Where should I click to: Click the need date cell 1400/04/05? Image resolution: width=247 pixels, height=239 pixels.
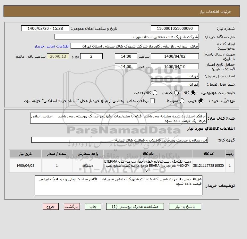point(25,166)
